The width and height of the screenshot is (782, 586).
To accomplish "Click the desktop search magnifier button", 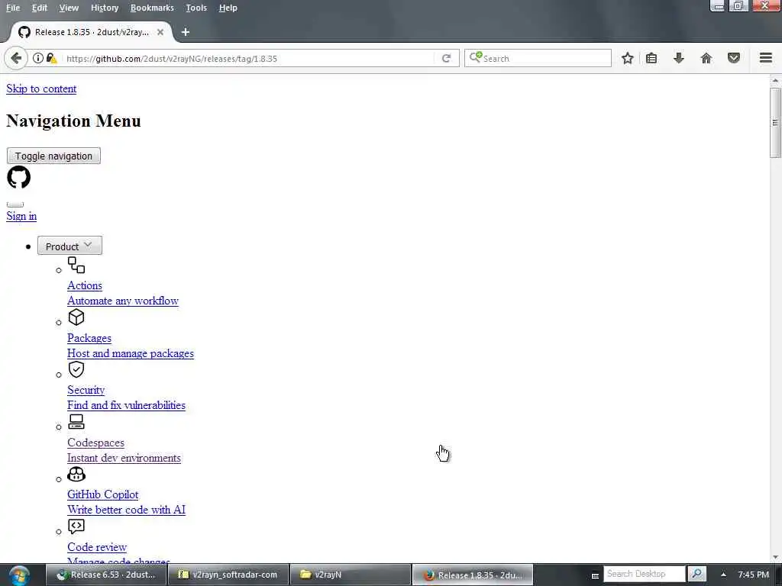I will [x=696, y=574].
